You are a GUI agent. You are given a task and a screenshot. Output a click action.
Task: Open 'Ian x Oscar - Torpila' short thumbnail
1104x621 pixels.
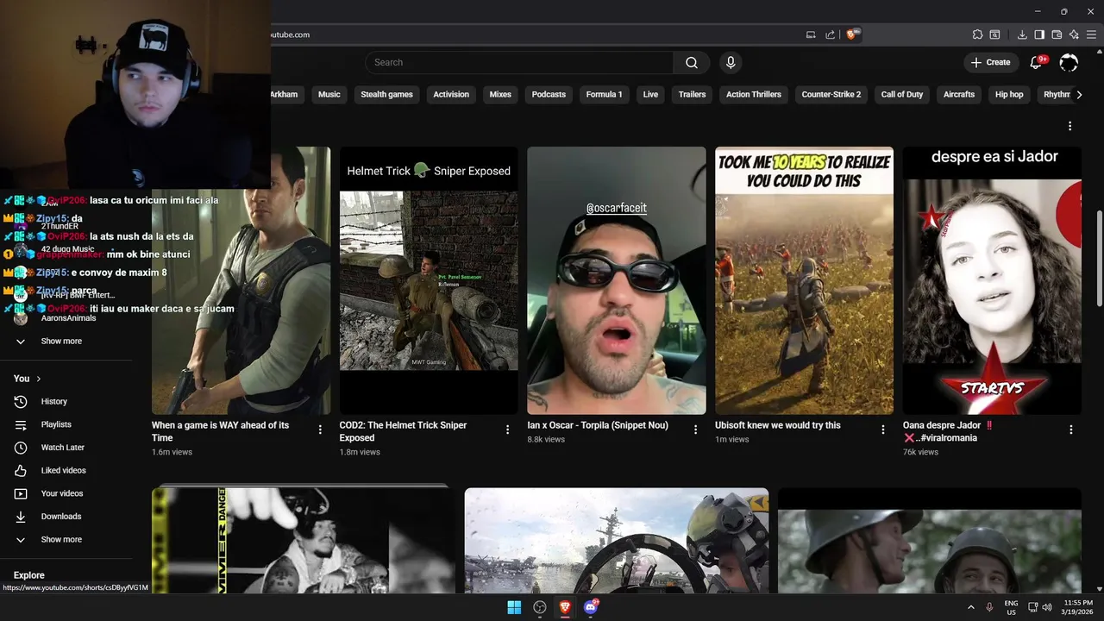tap(617, 281)
